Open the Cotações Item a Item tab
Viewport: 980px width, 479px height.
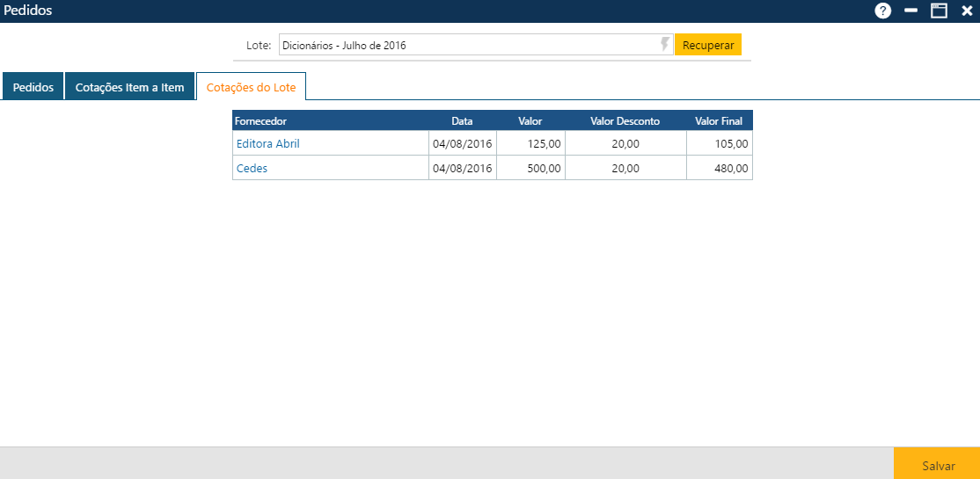point(129,87)
